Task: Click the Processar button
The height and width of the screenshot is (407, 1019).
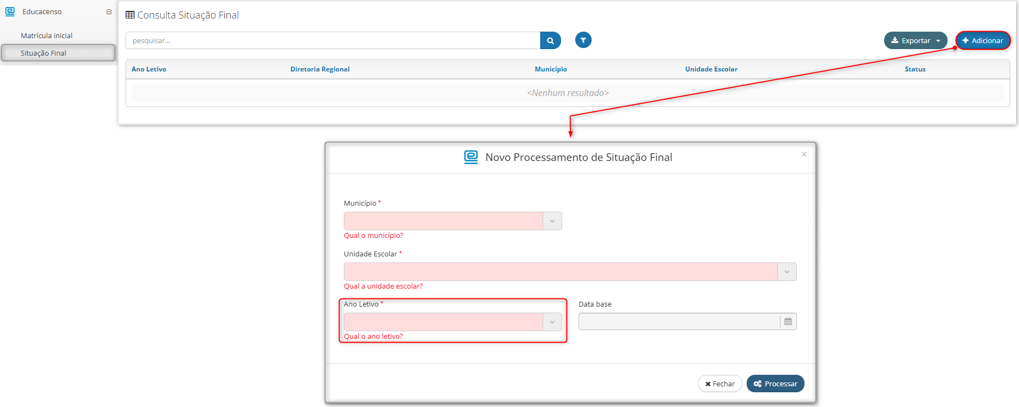Action: click(x=775, y=384)
